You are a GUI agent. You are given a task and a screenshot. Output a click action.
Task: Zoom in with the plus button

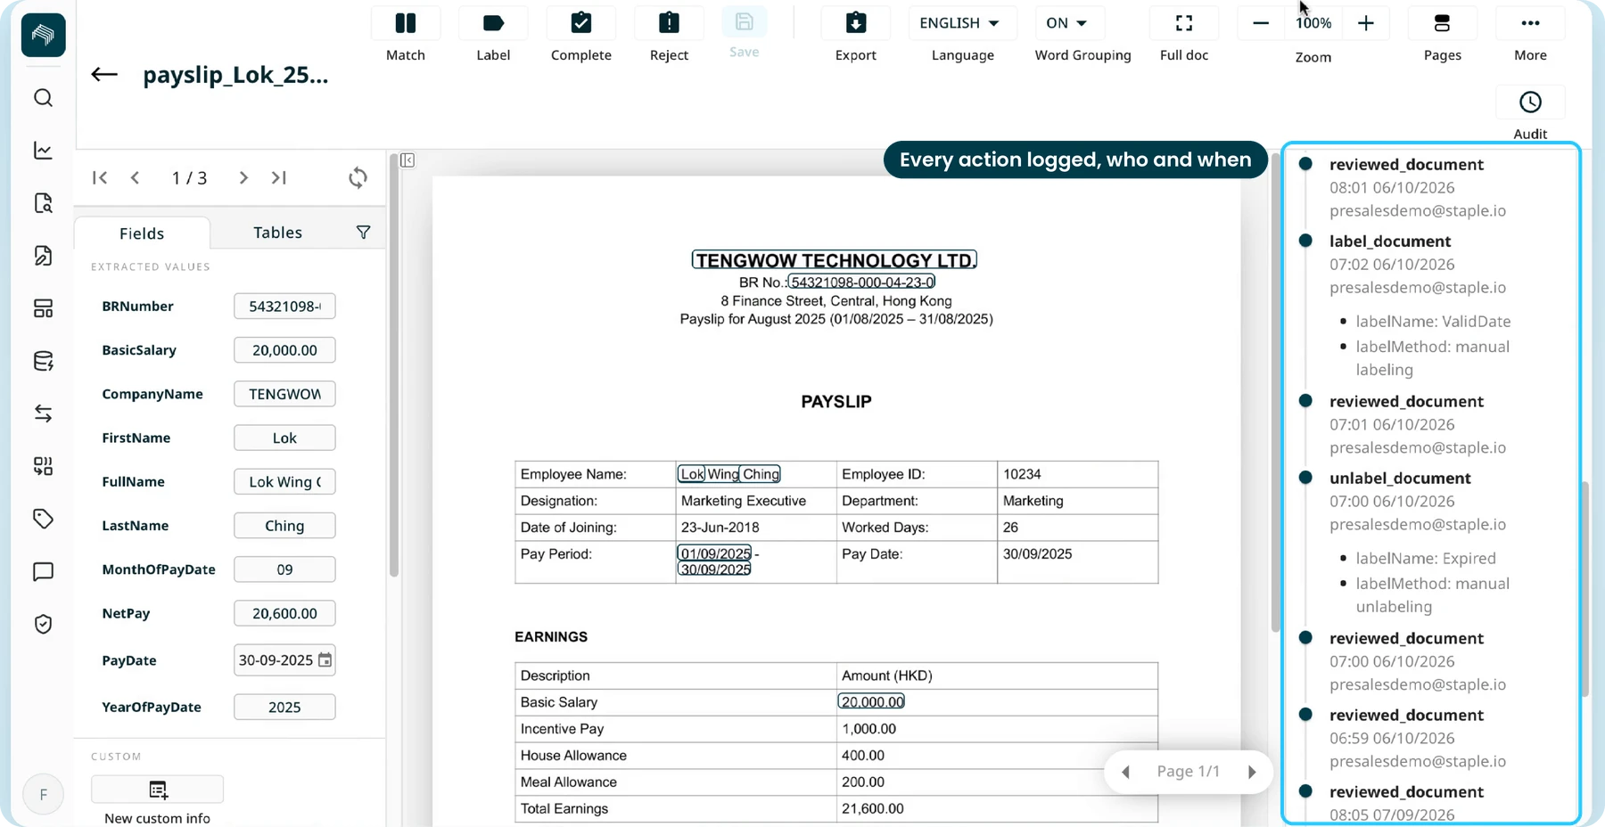click(x=1365, y=23)
